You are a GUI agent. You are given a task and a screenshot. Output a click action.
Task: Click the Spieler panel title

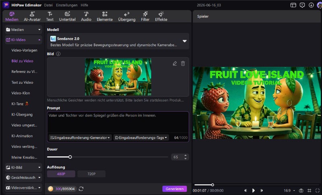(x=203, y=17)
